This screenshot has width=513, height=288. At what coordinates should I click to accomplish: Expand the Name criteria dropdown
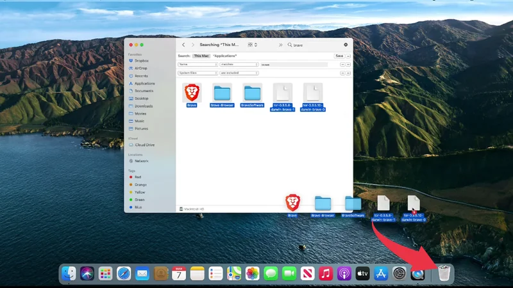pos(197,65)
